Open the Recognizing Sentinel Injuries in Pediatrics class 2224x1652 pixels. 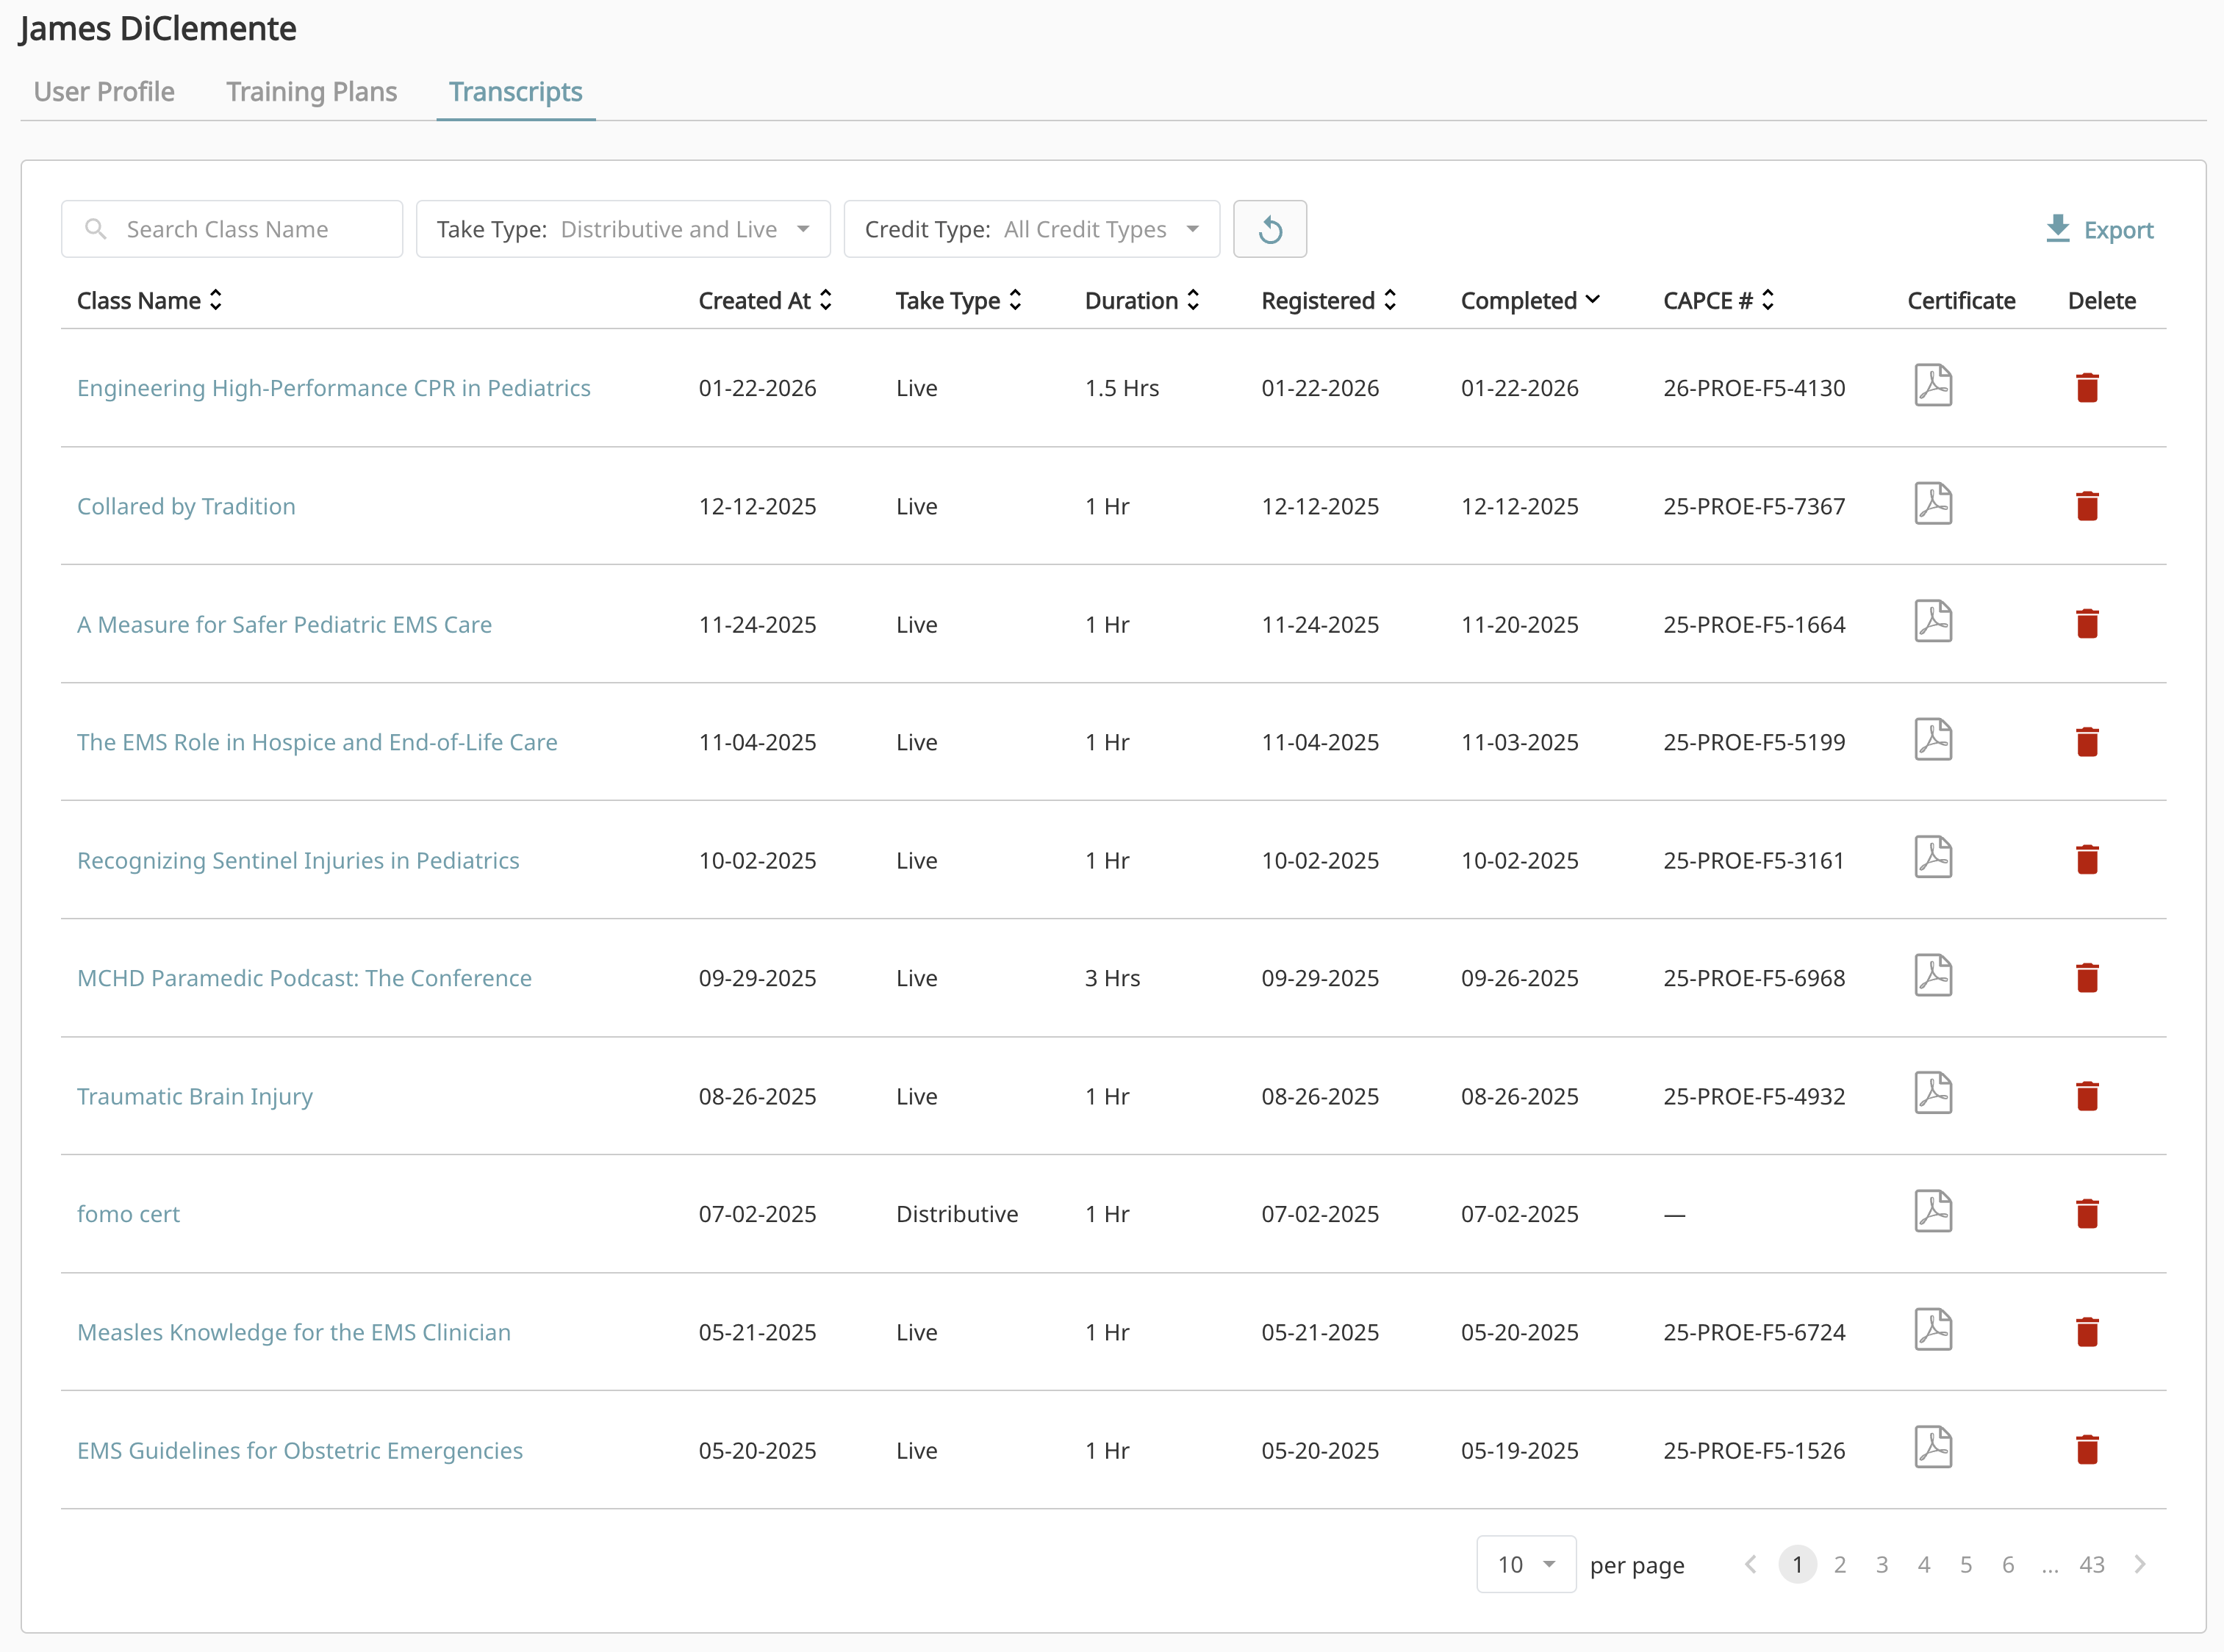coord(297,859)
